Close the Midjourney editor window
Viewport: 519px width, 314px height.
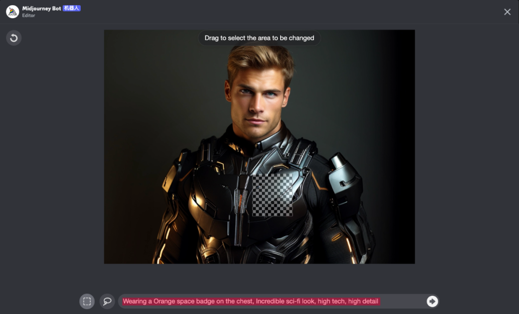pos(507,12)
